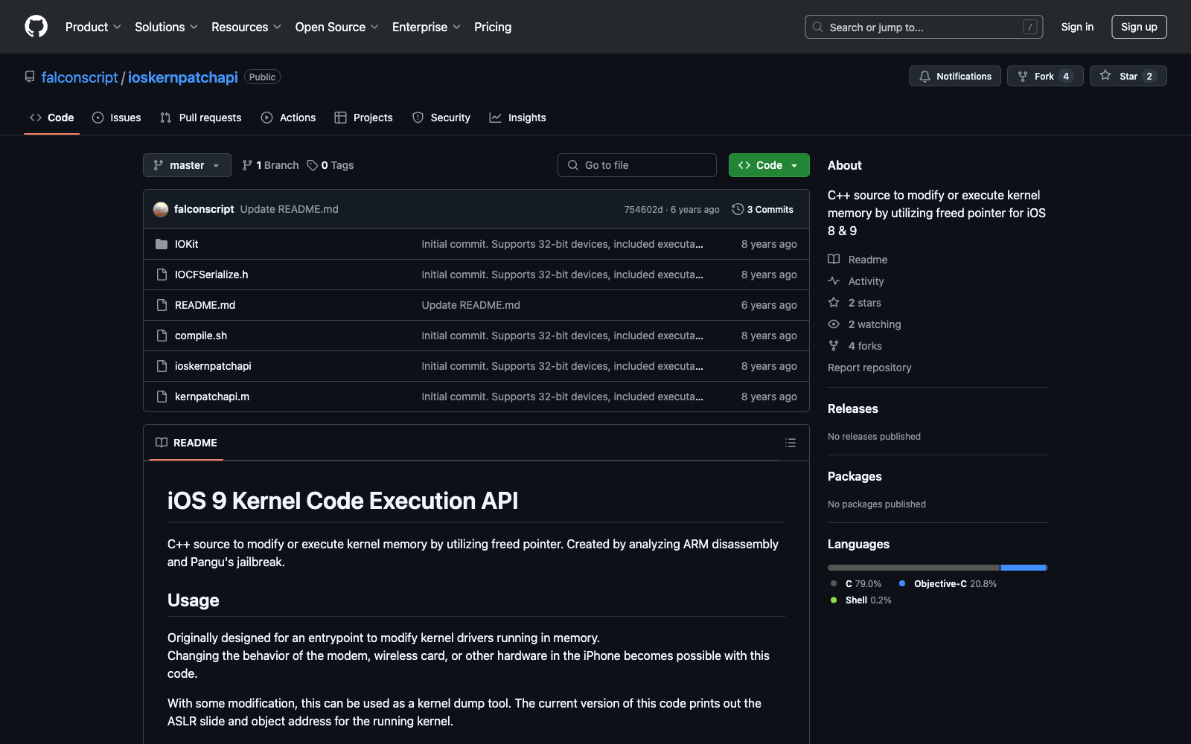Image resolution: width=1191 pixels, height=744 pixels.
Task: Click the languages percentage bar
Action: (x=936, y=568)
